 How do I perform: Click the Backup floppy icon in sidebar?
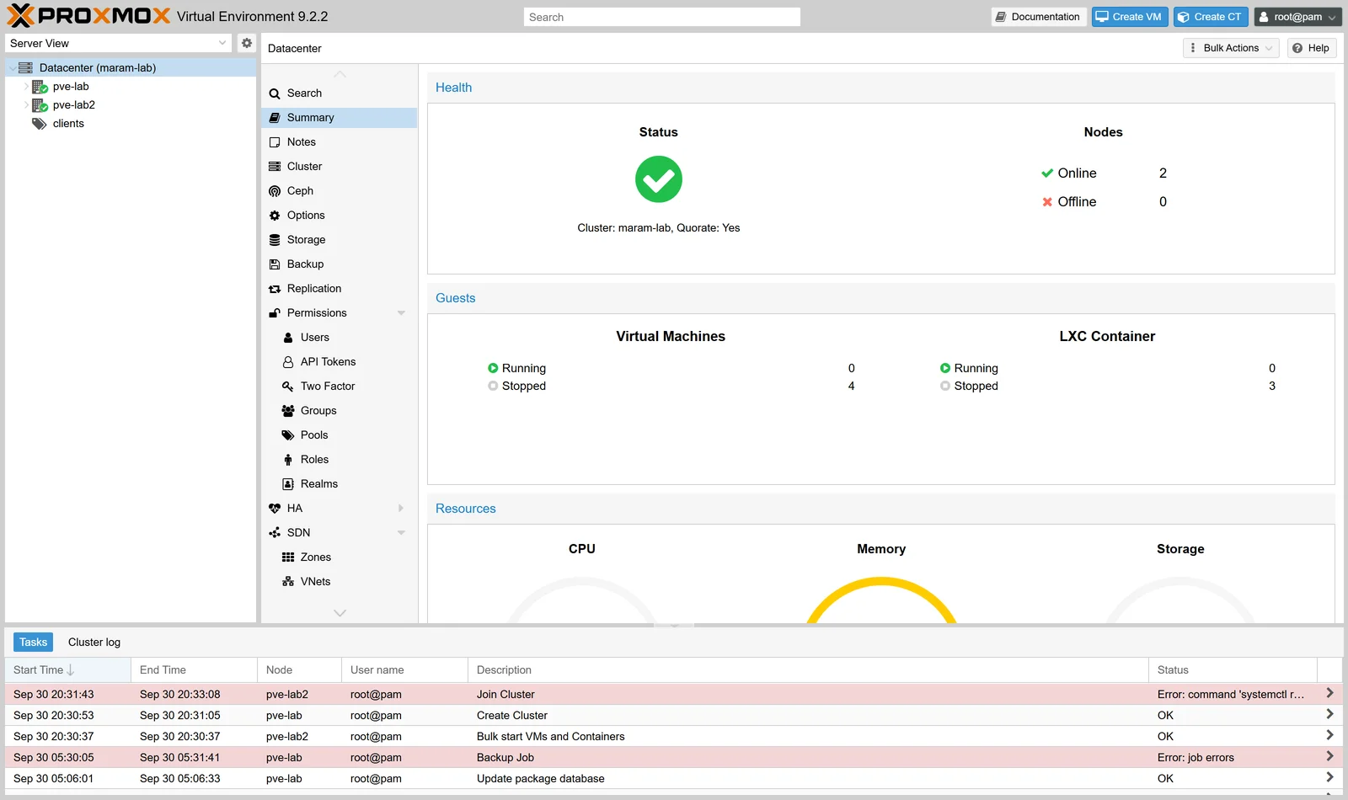coord(275,264)
